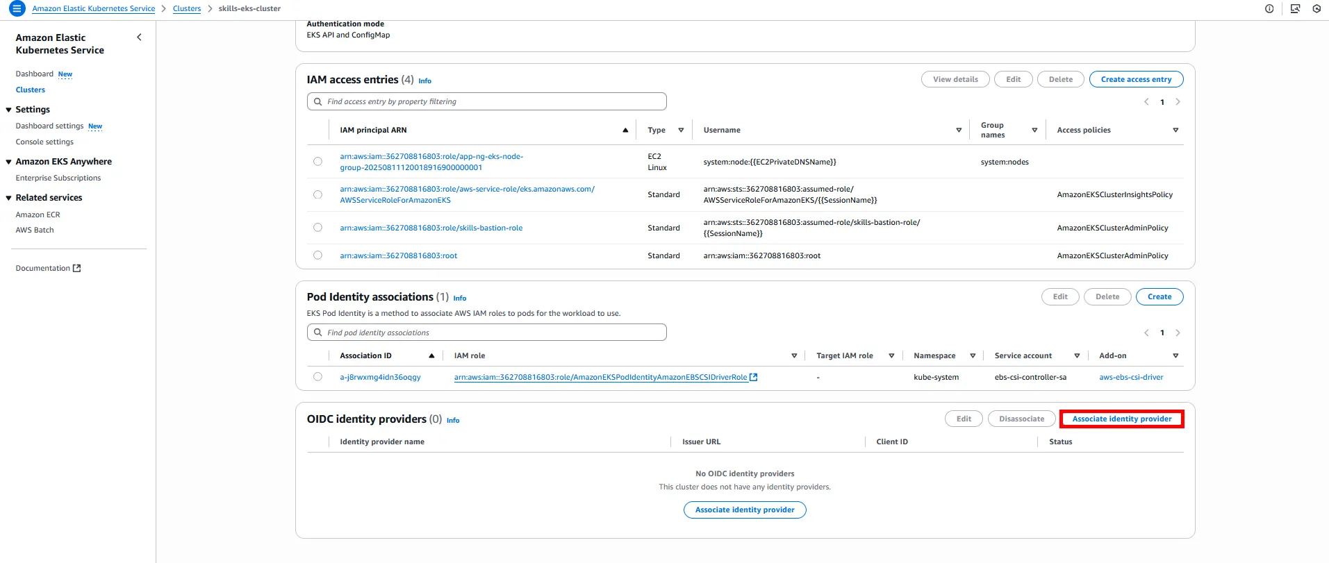Viewport: 1329px width, 563px height.
Task: Click Create access entry button
Action: tap(1136, 79)
